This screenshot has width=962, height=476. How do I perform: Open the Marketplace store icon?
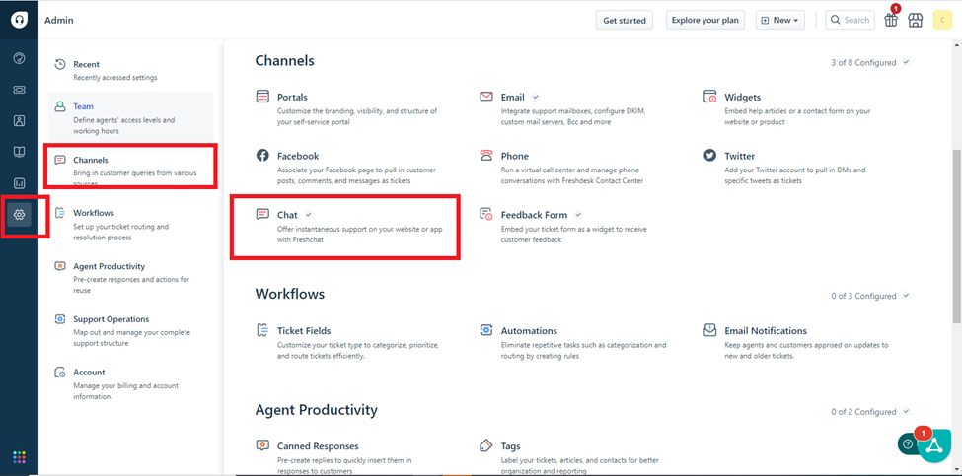[916, 21]
